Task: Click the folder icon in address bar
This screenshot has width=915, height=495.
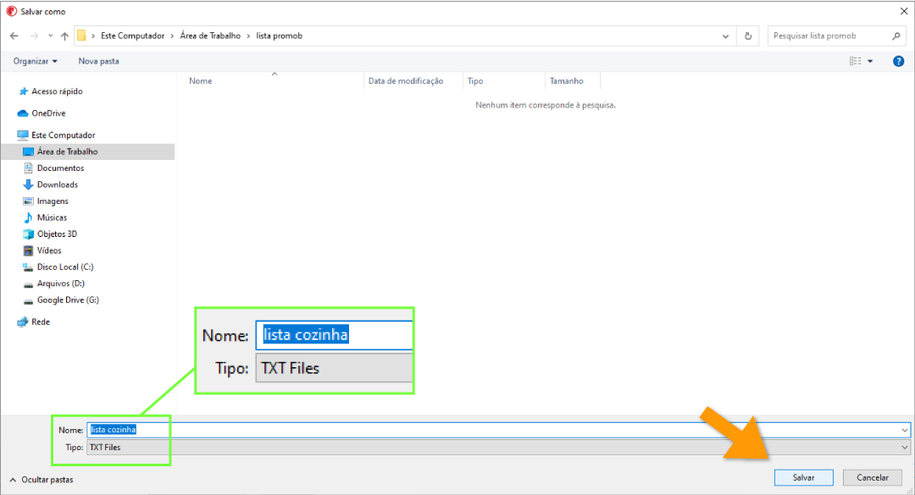Action: pyautogui.click(x=81, y=36)
